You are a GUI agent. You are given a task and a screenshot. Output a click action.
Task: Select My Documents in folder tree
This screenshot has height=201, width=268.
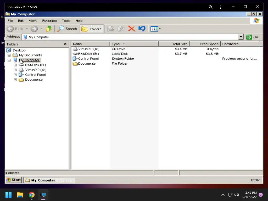point(30,55)
